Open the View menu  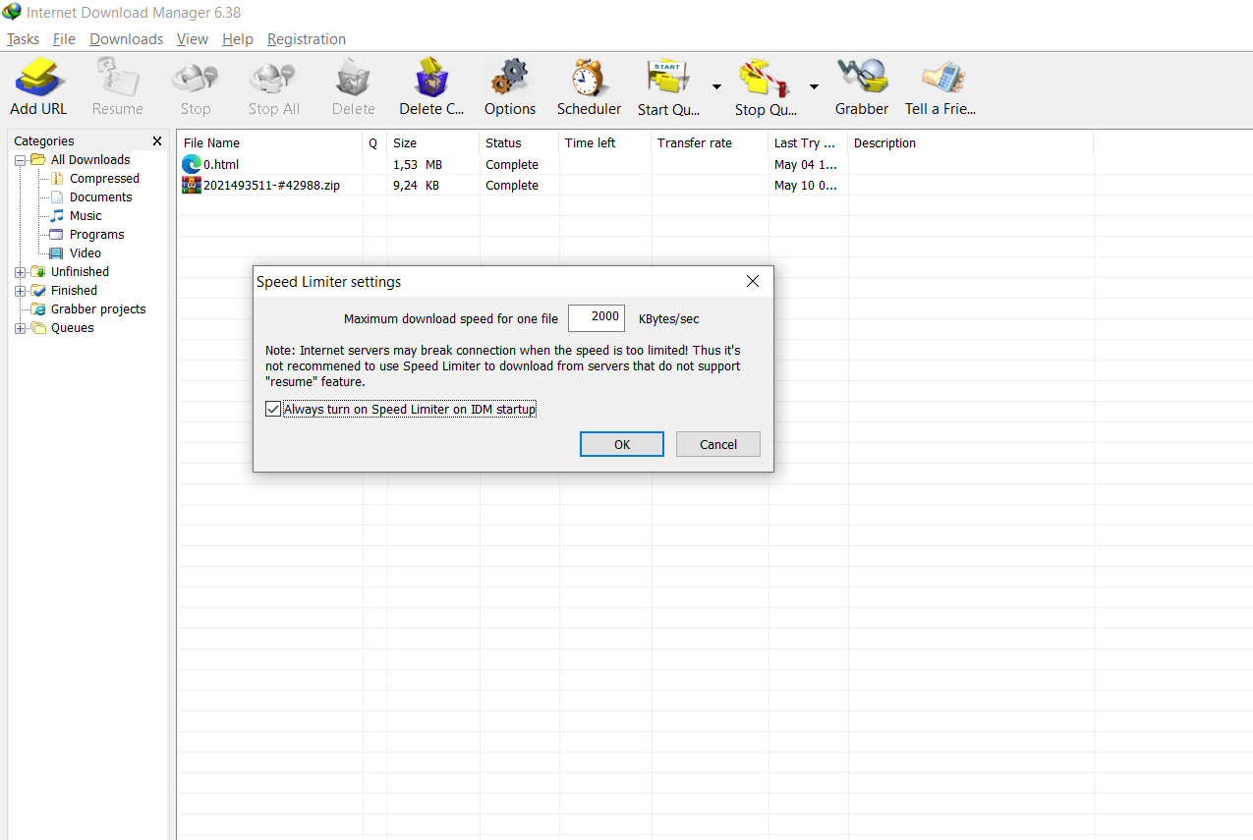pos(193,39)
